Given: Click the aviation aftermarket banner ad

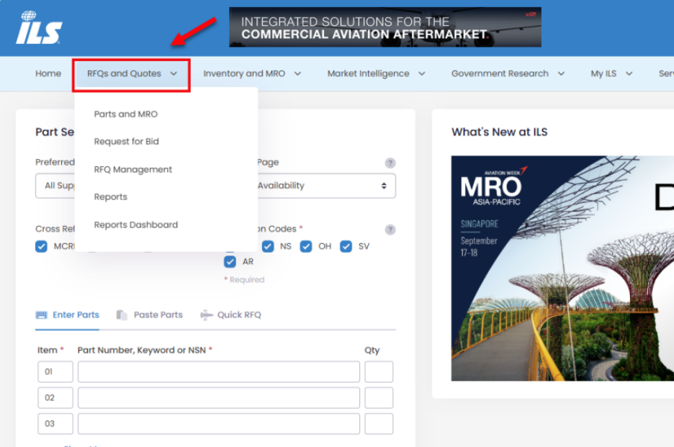Looking at the screenshot, I should point(384,27).
